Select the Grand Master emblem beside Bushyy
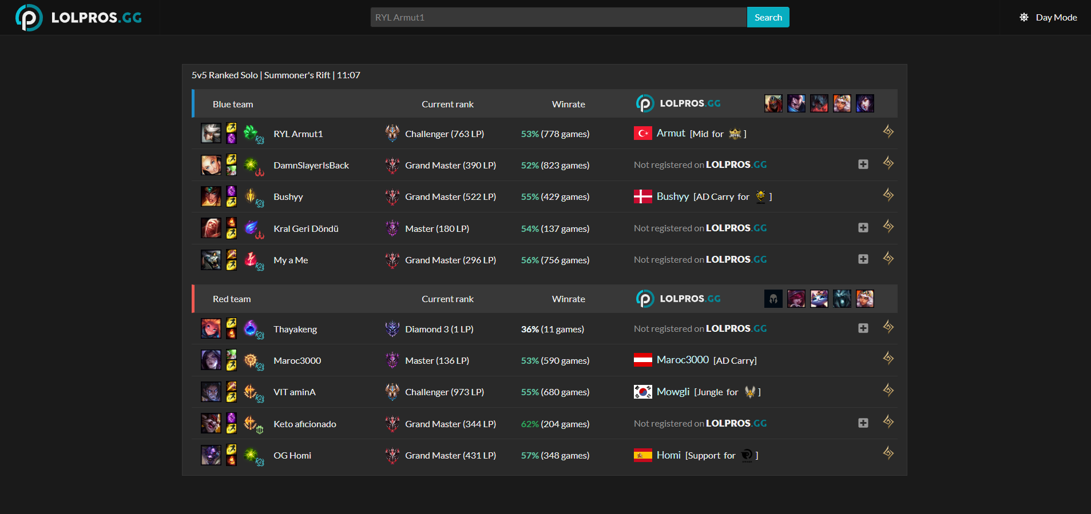Viewport: 1091px width, 514px height. (392, 196)
